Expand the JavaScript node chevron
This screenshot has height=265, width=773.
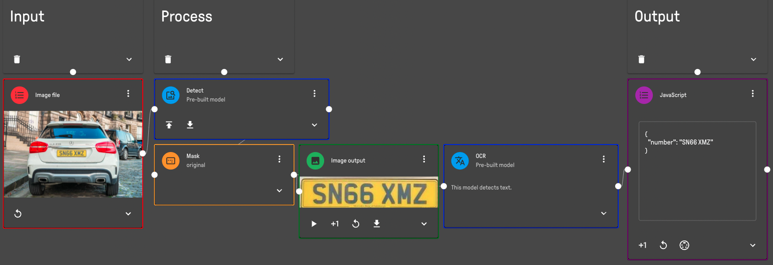coord(752,245)
